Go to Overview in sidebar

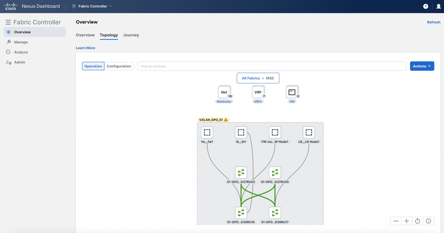[x=34, y=32]
